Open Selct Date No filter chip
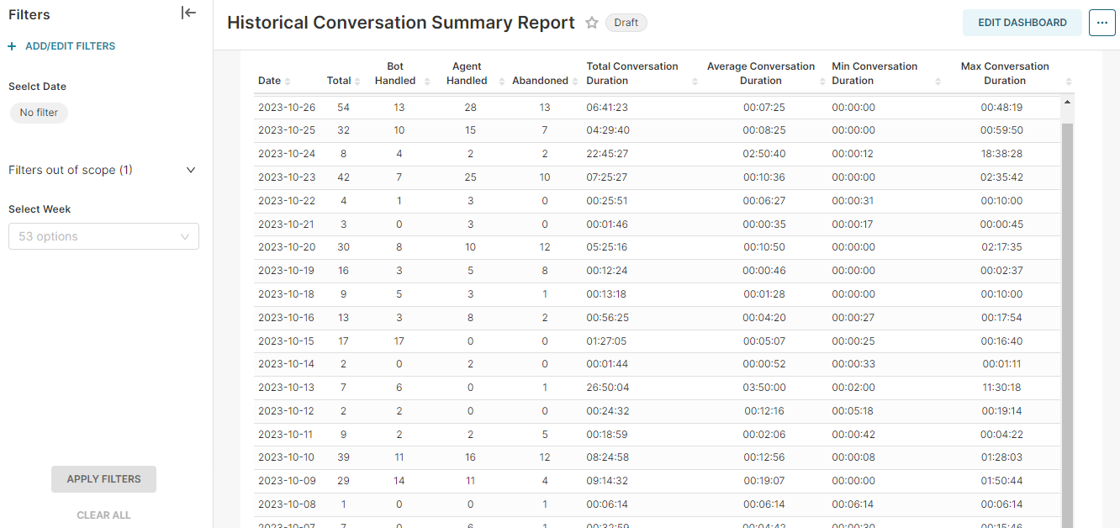 pyautogui.click(x=39, y=113)
